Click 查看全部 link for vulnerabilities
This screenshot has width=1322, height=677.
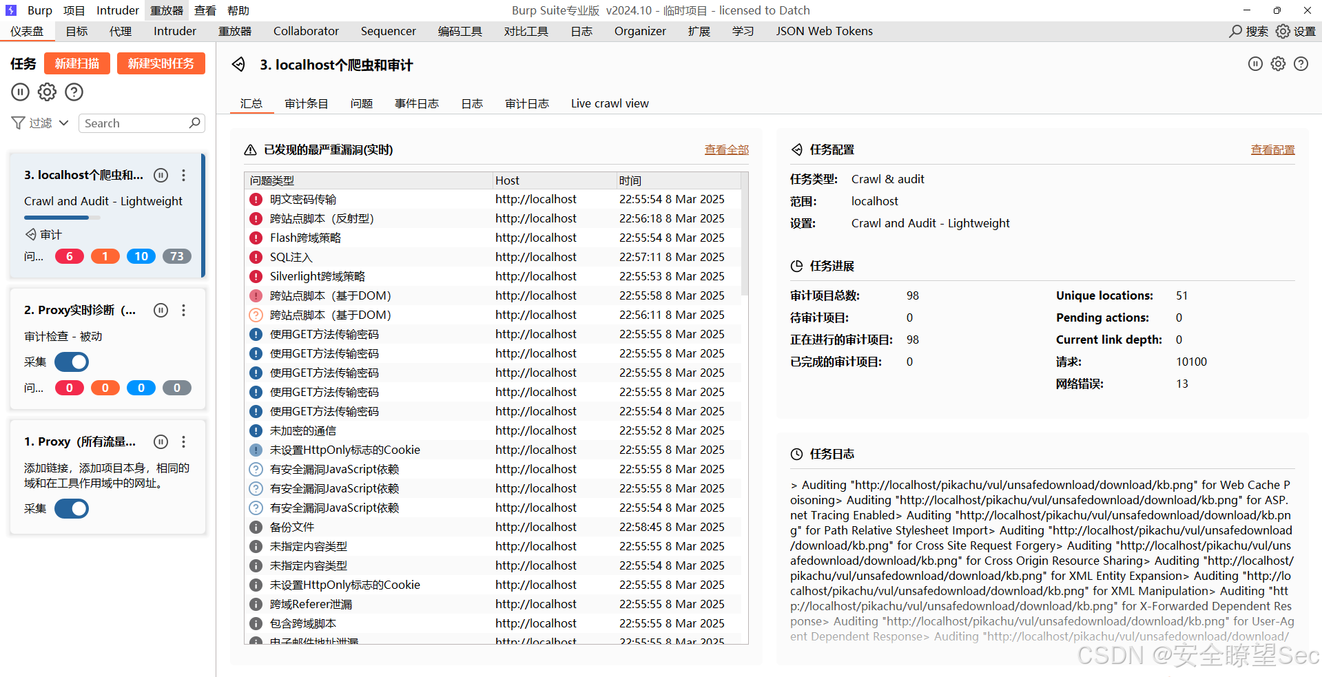point(727,149)
